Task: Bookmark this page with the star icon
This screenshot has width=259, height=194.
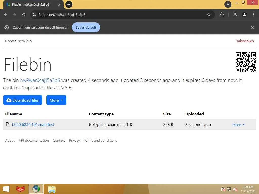Action: tap(209, 15)
